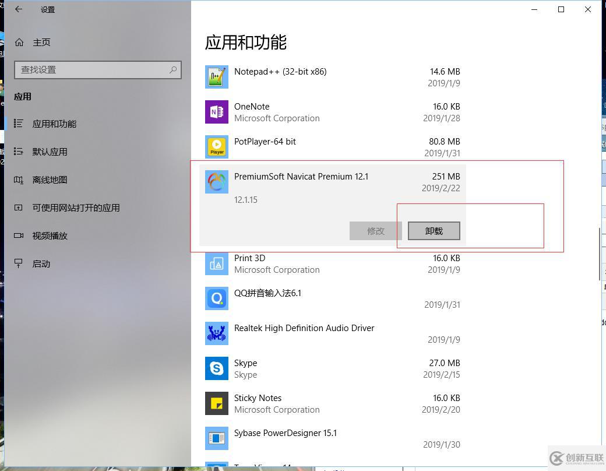Select Realtek High Definition Audio Driver entry
606x471 pixels.
[304, 328]
